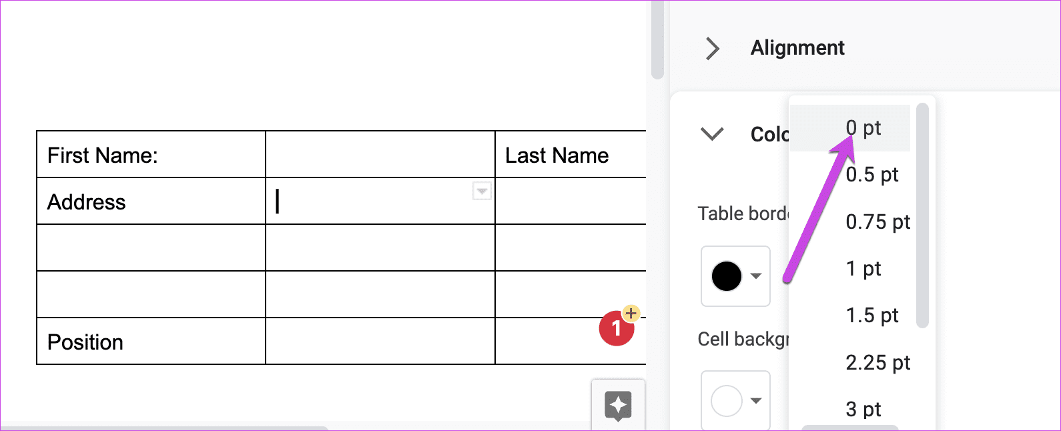1061x431 pixels.
Task: Expand the Alignment section chevron
Action: click(x=713, y=48)
